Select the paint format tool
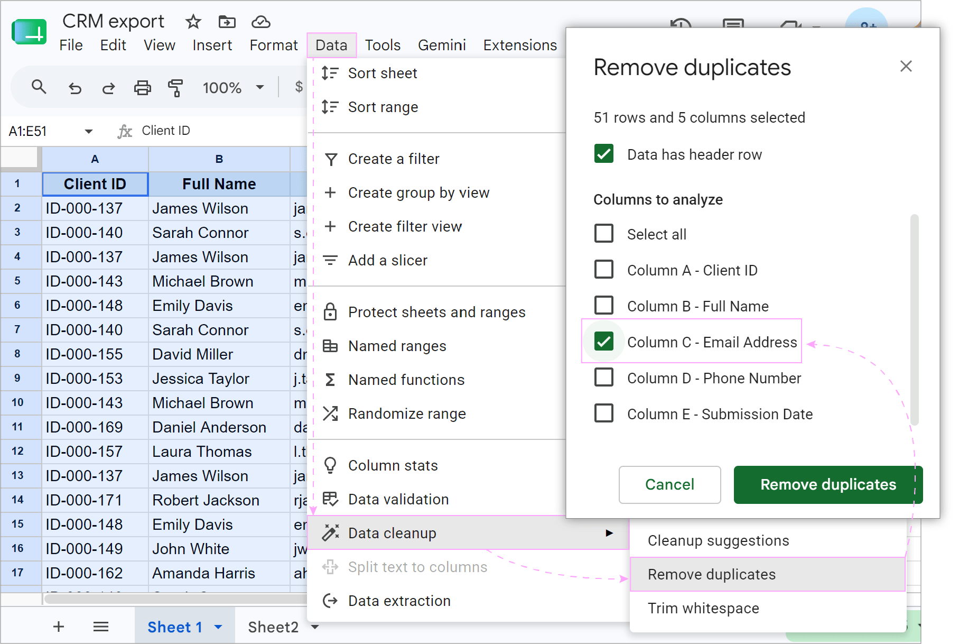 pyautogui.click(x=175, y=88)
